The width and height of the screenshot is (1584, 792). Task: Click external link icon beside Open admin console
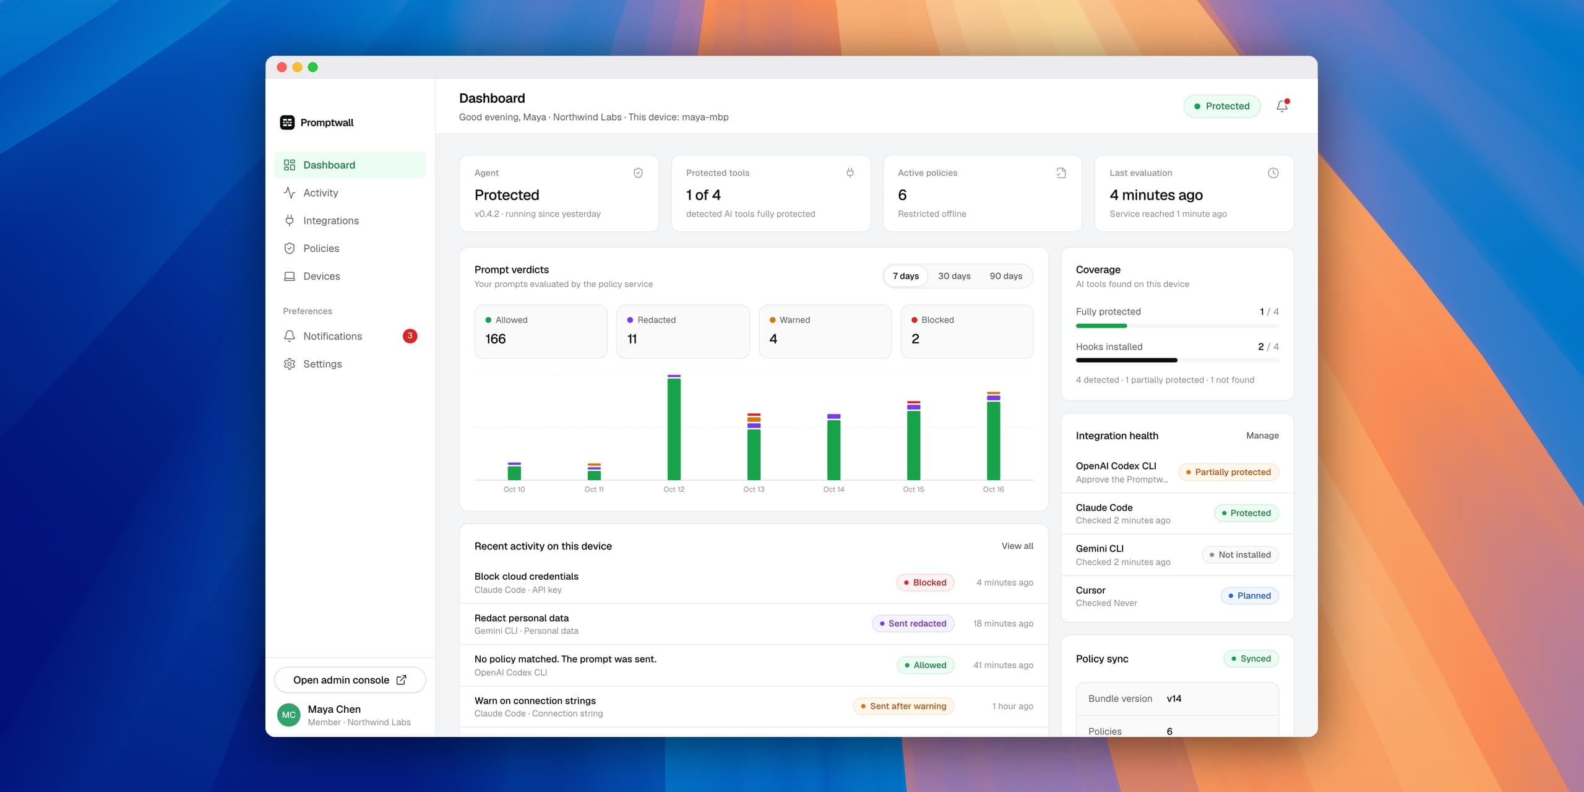pyautogui.click(x=401, y=679)
